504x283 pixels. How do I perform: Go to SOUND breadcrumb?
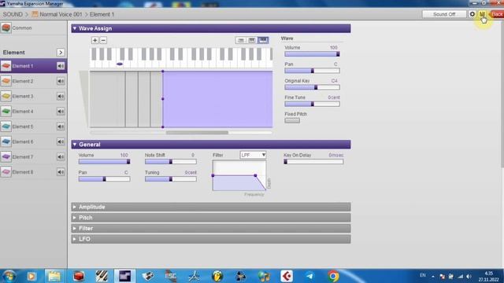pyautogui.click(x=13, y=14)
